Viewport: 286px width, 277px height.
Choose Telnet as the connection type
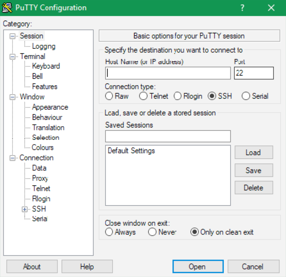143,96
